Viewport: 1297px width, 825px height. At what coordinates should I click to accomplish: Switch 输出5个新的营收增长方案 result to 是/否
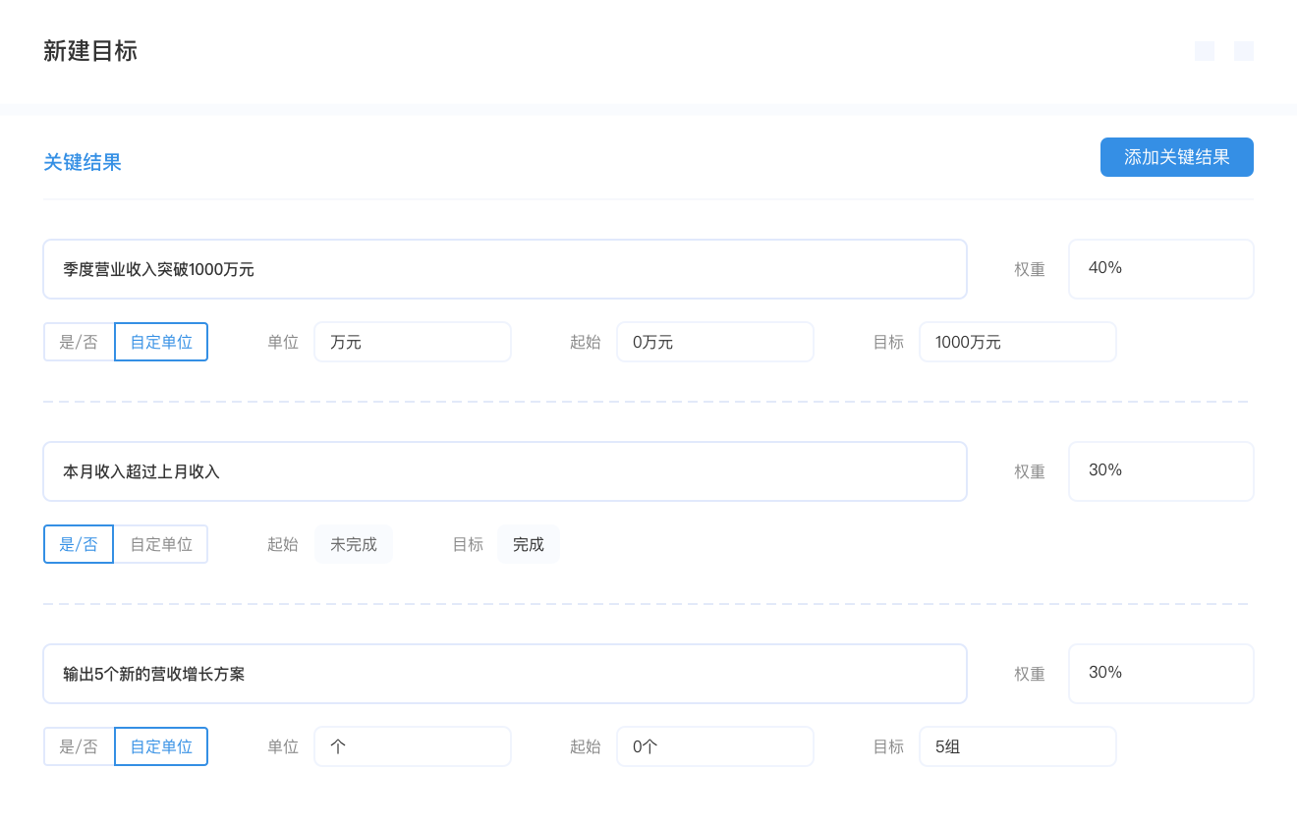click(x=79, y=746)
